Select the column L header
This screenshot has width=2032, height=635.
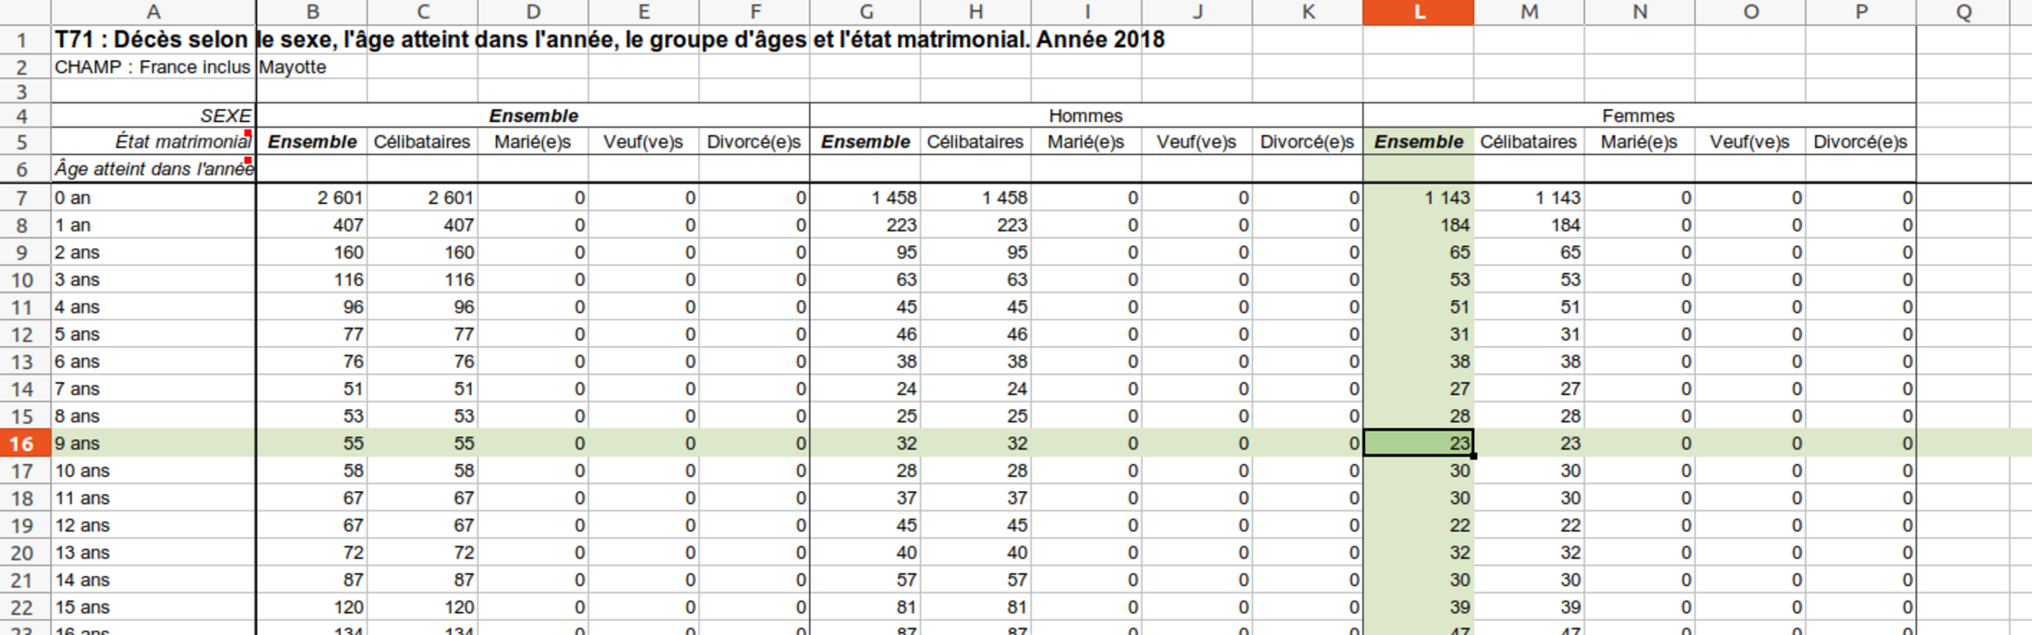coord(1418,12)
